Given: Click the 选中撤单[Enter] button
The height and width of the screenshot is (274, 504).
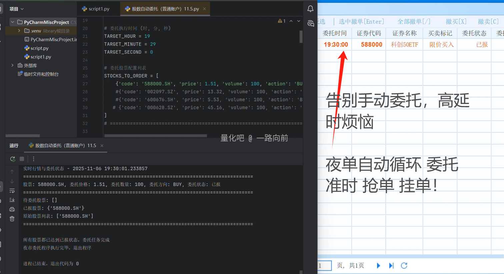Looking at the screenshot, I should [x=361, y=22].
